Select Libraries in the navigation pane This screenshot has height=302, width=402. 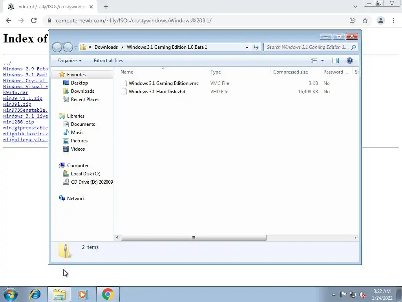point(76,116)
